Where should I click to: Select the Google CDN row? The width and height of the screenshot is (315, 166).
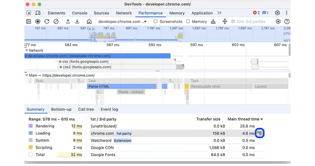tap(178, 148)
